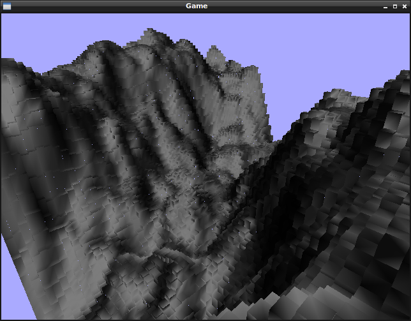This screenshot has height=321, width=411.
Task: Open the window menu icon in title bar
Action: 7,6
